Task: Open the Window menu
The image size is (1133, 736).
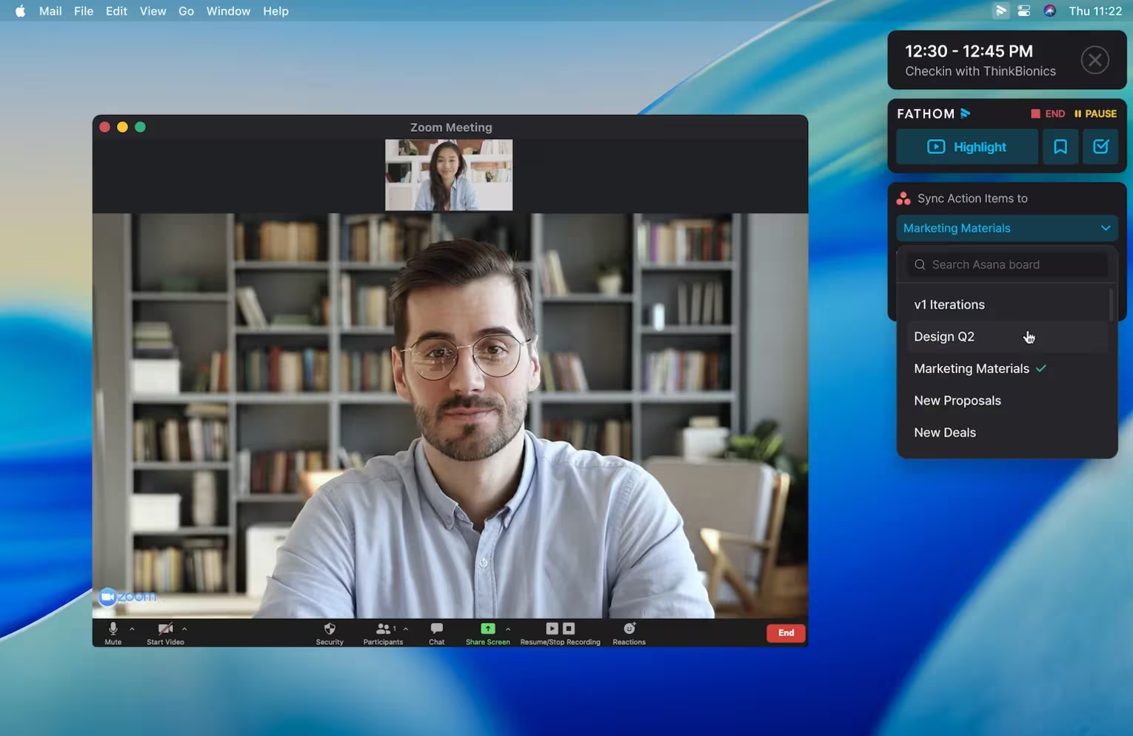Action: 228,11
